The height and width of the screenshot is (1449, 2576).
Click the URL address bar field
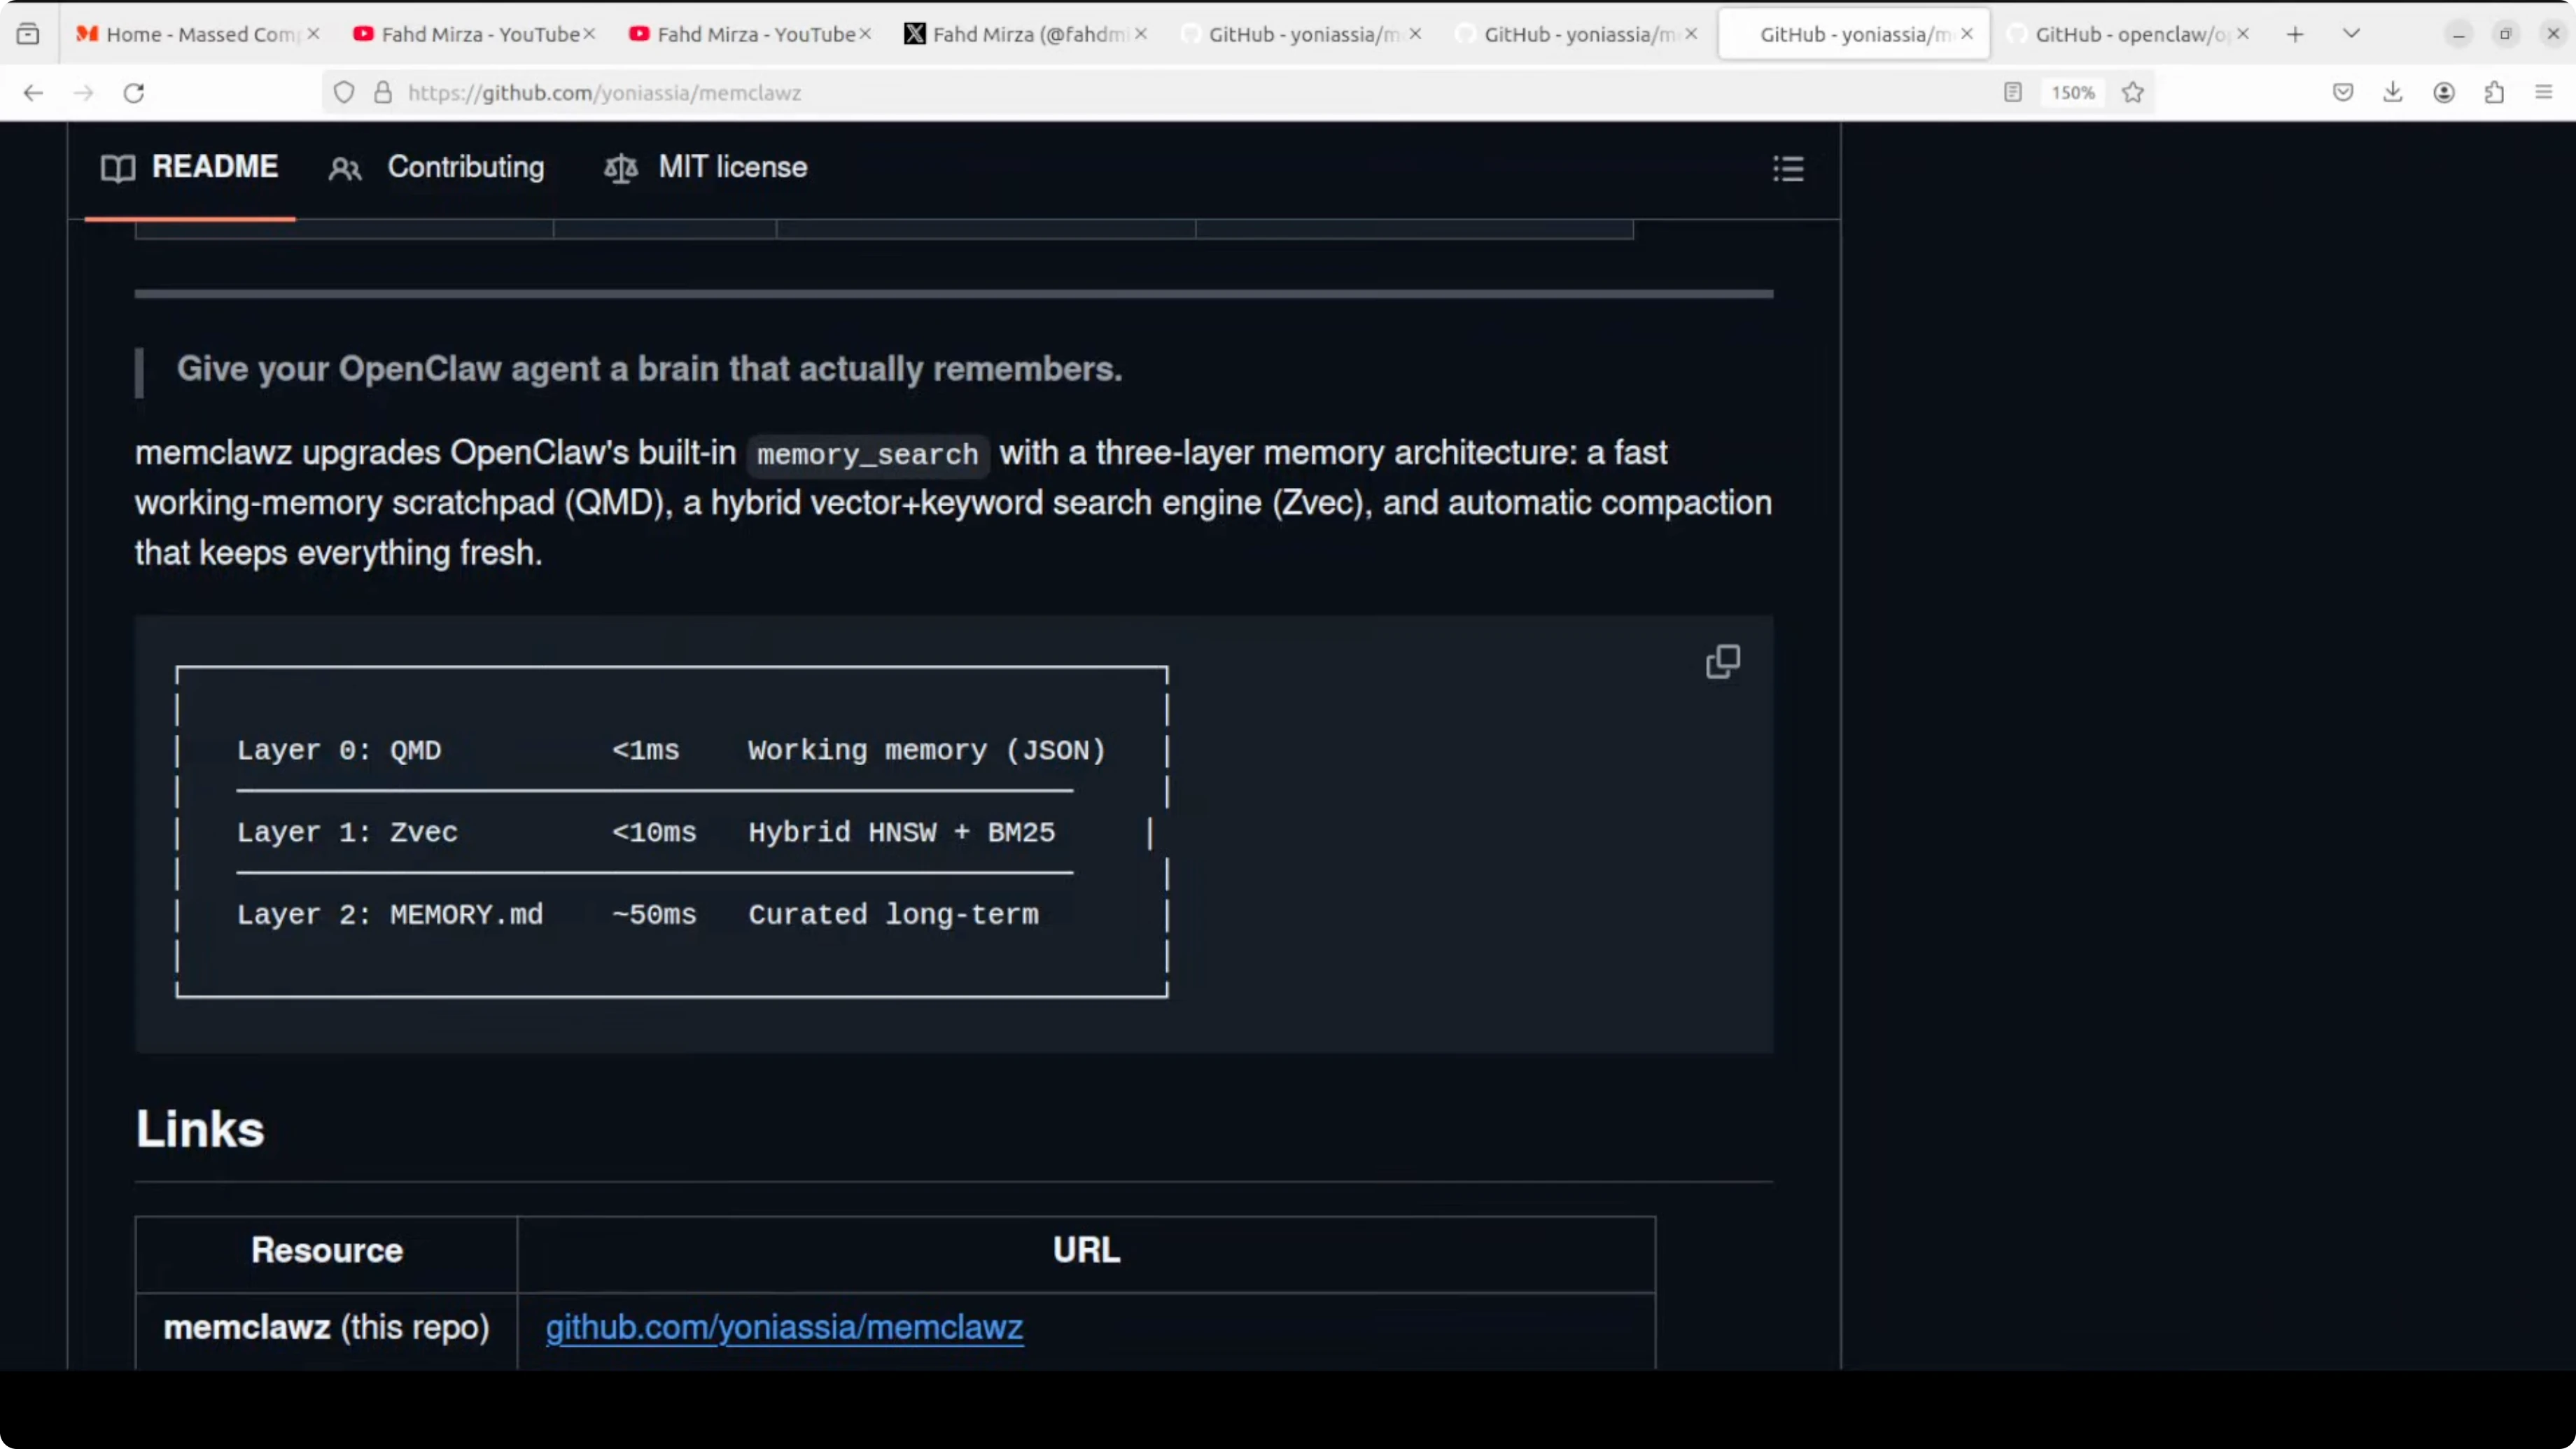[1100, 93]
